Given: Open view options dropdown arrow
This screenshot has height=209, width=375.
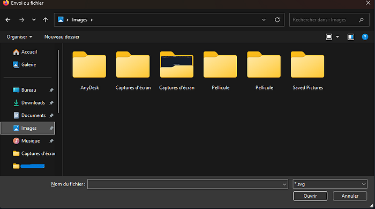Looking at the screenshot, I should (x=337, y=37).
